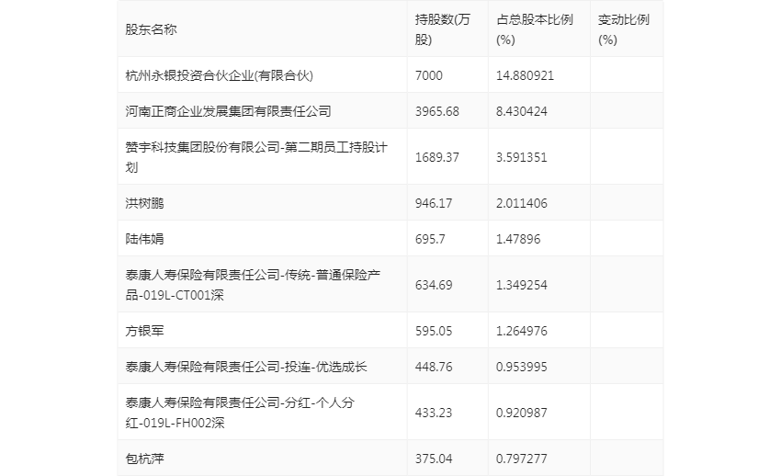The image size is (781, 476).
Task: Select shareholder 洪树鹏
Action: pos(144,203)
